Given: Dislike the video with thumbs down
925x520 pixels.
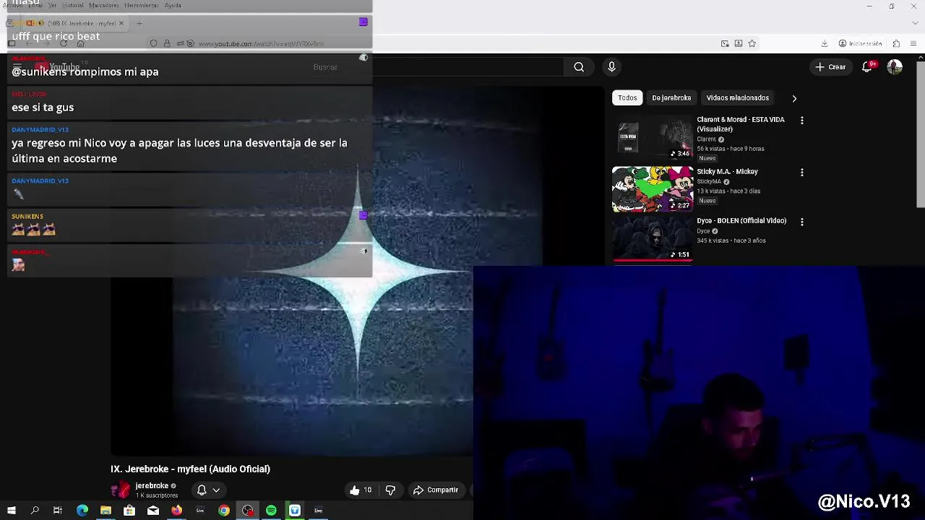Looking at the screenshot, I should [x=390, y=490].
